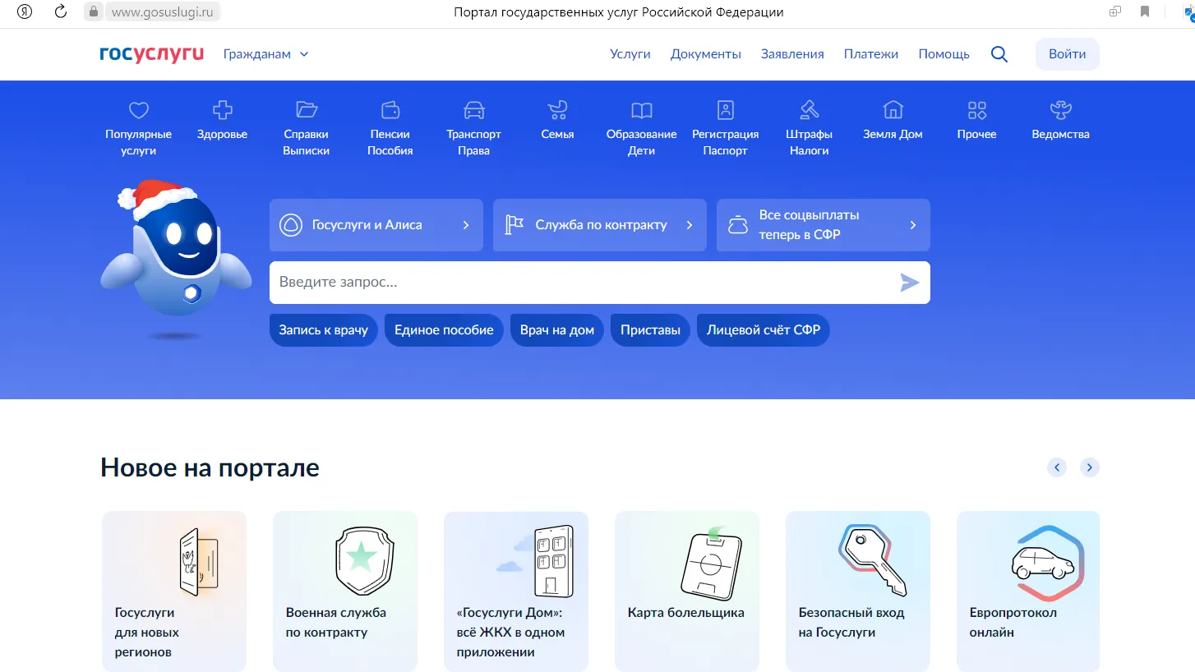Select the Запись к врачу quick button
The height and width of the screenshot is (672, 1195).
point(323,330)
